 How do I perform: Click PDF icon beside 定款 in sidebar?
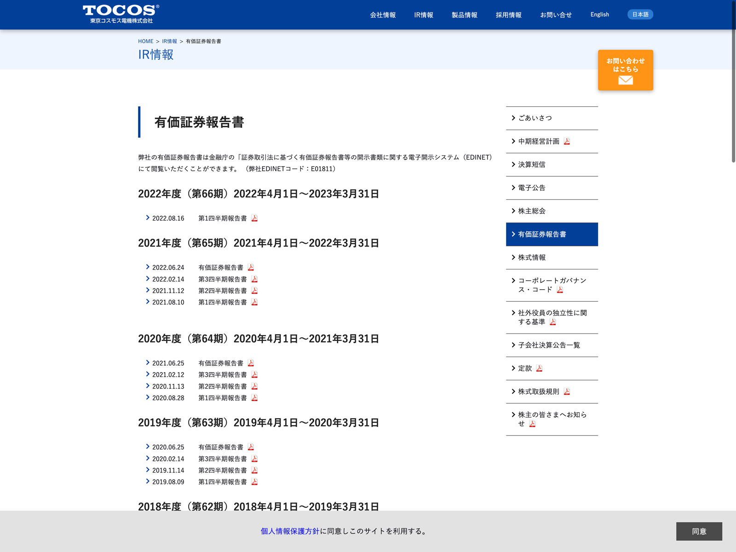pos(539,368)
